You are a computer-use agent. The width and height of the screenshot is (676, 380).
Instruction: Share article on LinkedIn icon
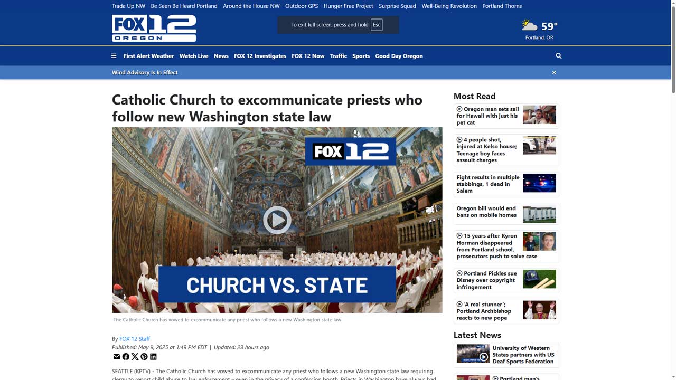pos(153,357)
